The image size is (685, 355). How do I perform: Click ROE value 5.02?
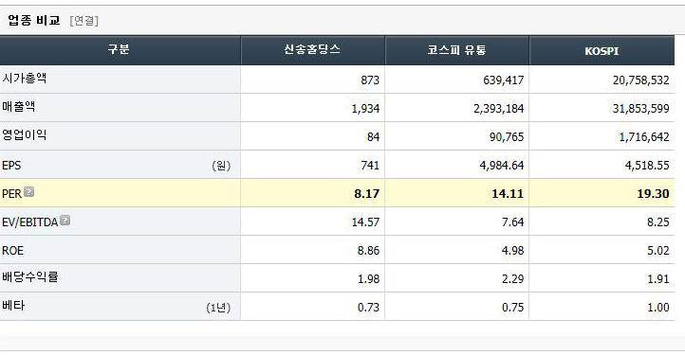pos(658,250)
